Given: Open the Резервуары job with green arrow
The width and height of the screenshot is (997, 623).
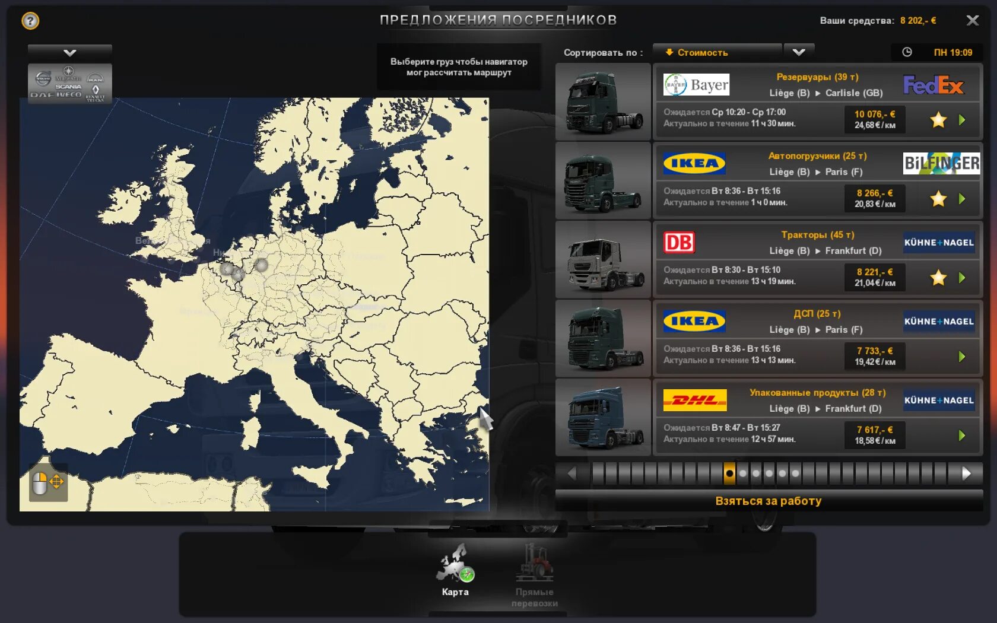Looking at the screenshot, I should [962, 120].
